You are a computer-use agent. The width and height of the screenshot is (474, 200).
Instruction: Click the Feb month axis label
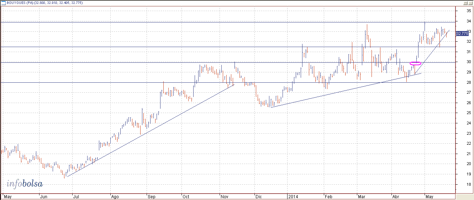coord(328,196)
